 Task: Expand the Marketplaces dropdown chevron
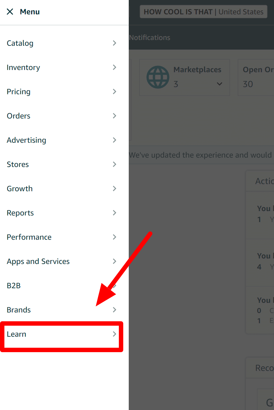pyautogui.click(x=219, y=84)
